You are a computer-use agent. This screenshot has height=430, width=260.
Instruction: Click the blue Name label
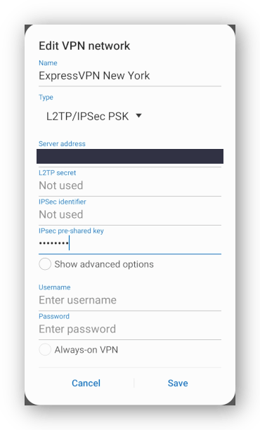pyautogui.click(x=48, y=63)
